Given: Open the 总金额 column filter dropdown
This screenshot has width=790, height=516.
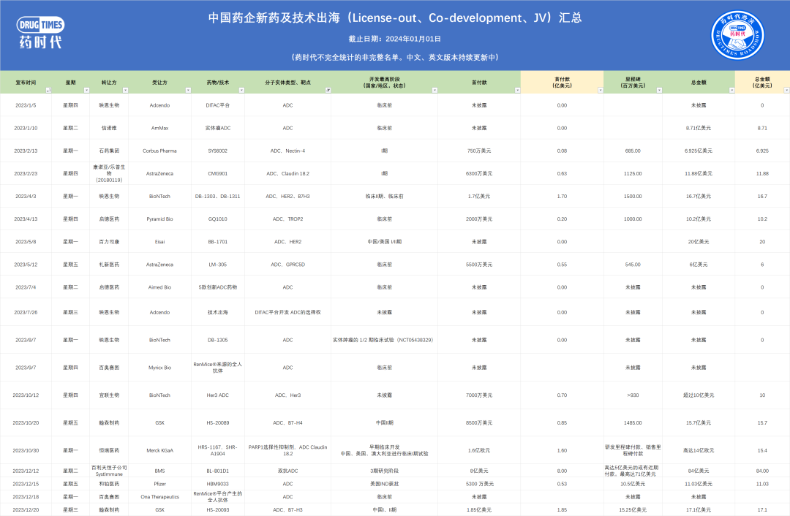Looking at the screenshot, I should coord(731,90).
